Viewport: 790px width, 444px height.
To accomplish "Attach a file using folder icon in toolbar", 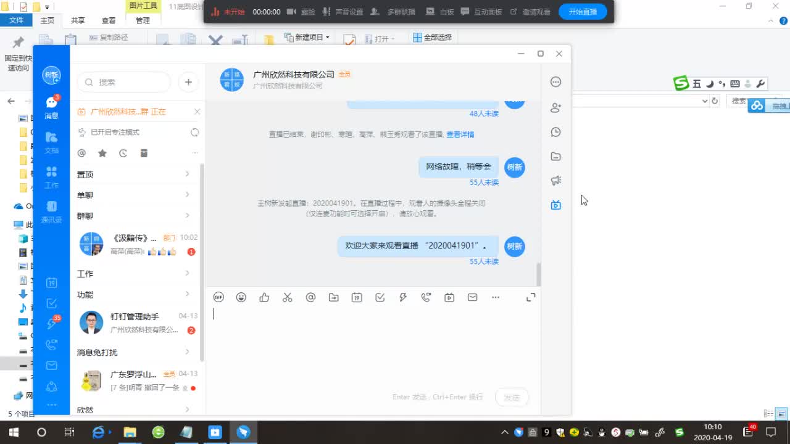I will pyautogui.click(x=334, y=297).
